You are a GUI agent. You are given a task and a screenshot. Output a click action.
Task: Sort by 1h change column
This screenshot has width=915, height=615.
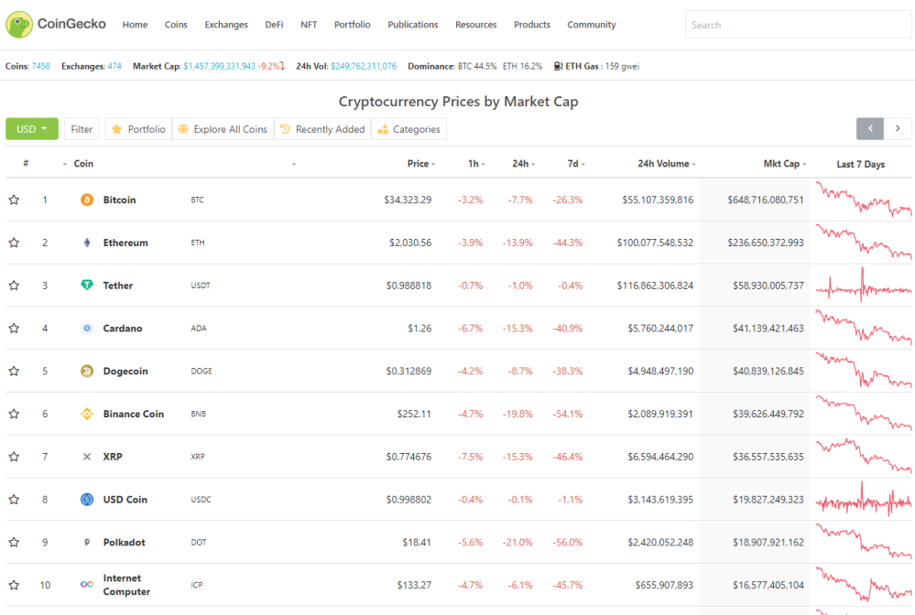pos(476,164)
